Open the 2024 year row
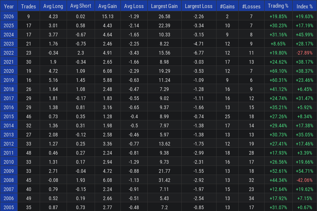This screenshot has height=211, width=317. pyautogui.click(x=9, y=35)
